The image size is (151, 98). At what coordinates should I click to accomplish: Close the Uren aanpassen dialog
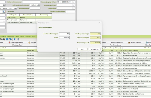coord(100,23)
